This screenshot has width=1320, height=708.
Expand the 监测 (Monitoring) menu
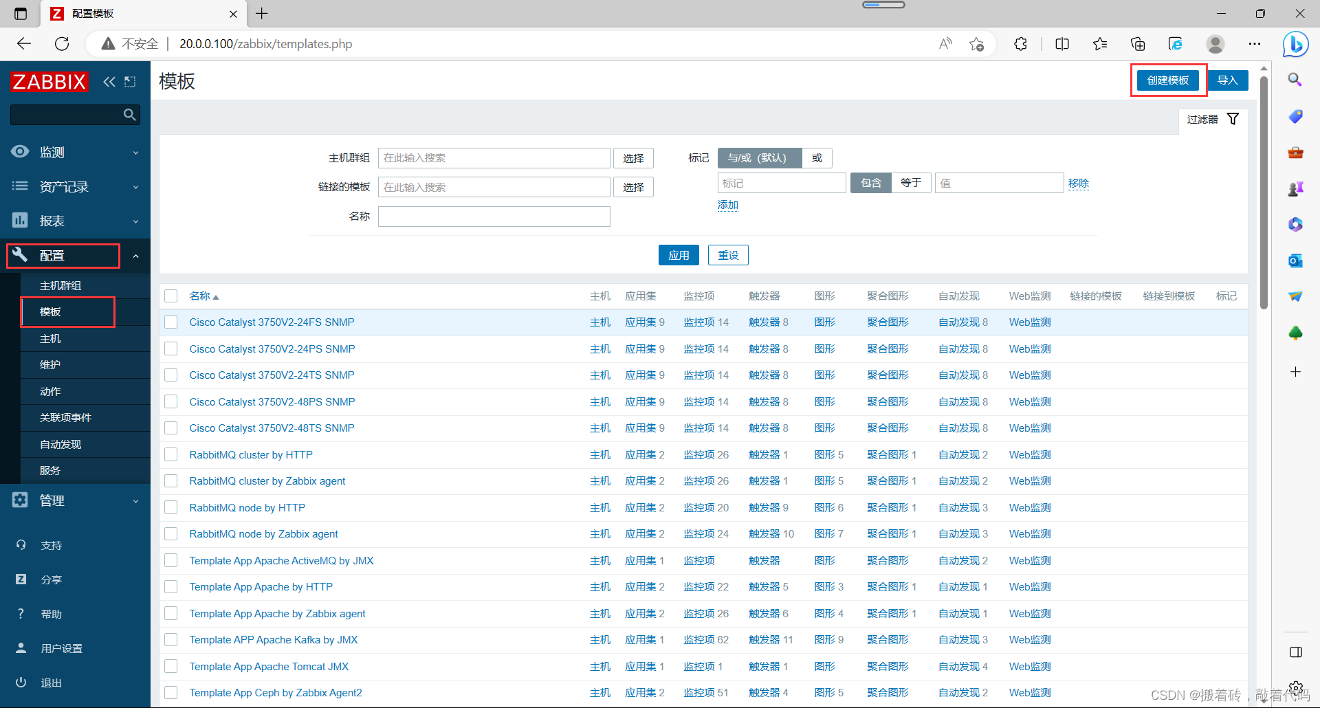pyautogui.click(x=76, y=152)
